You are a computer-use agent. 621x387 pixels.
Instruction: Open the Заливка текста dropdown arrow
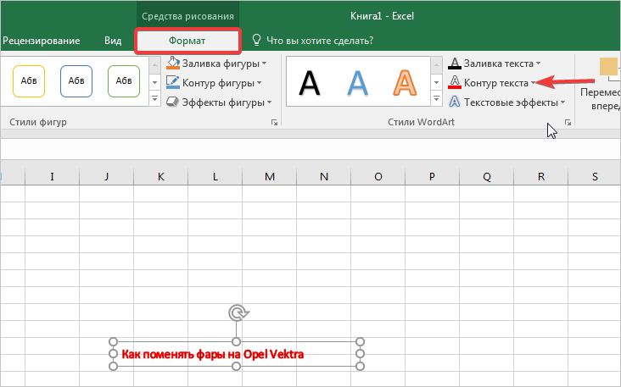point(538,64)
